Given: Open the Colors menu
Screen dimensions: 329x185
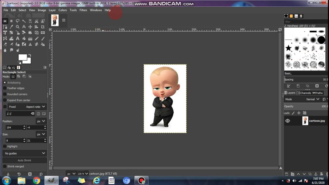Looking at the screenshot, I should pyautogui.click(x=62, y=10).
